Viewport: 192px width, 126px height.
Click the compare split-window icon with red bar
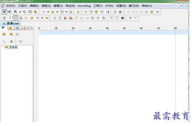pos(107,12)
